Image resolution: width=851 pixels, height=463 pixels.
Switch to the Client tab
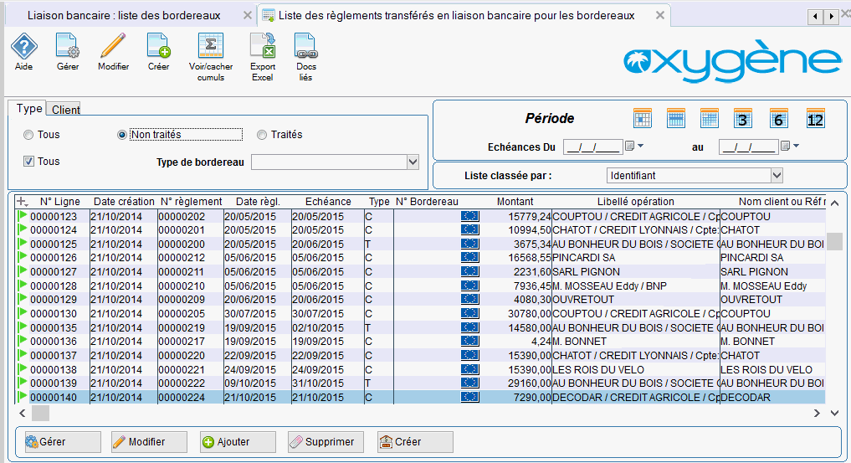click(65, 110)
